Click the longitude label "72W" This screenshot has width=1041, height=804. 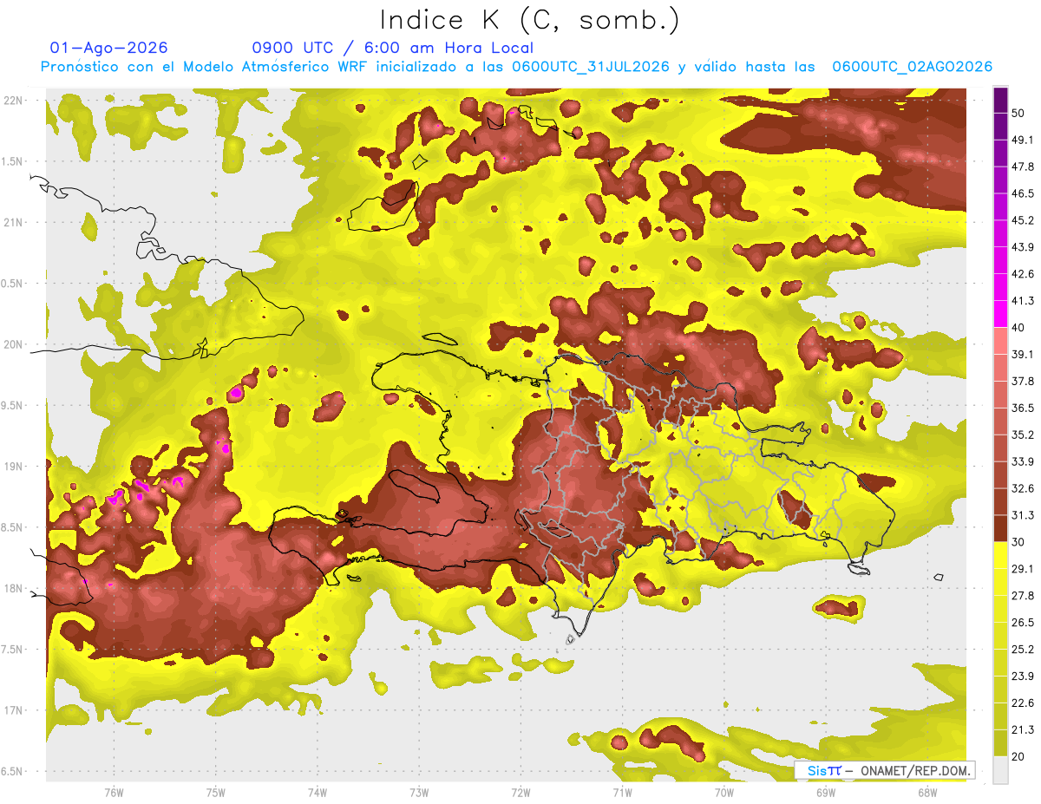click(x=520, y=792)
